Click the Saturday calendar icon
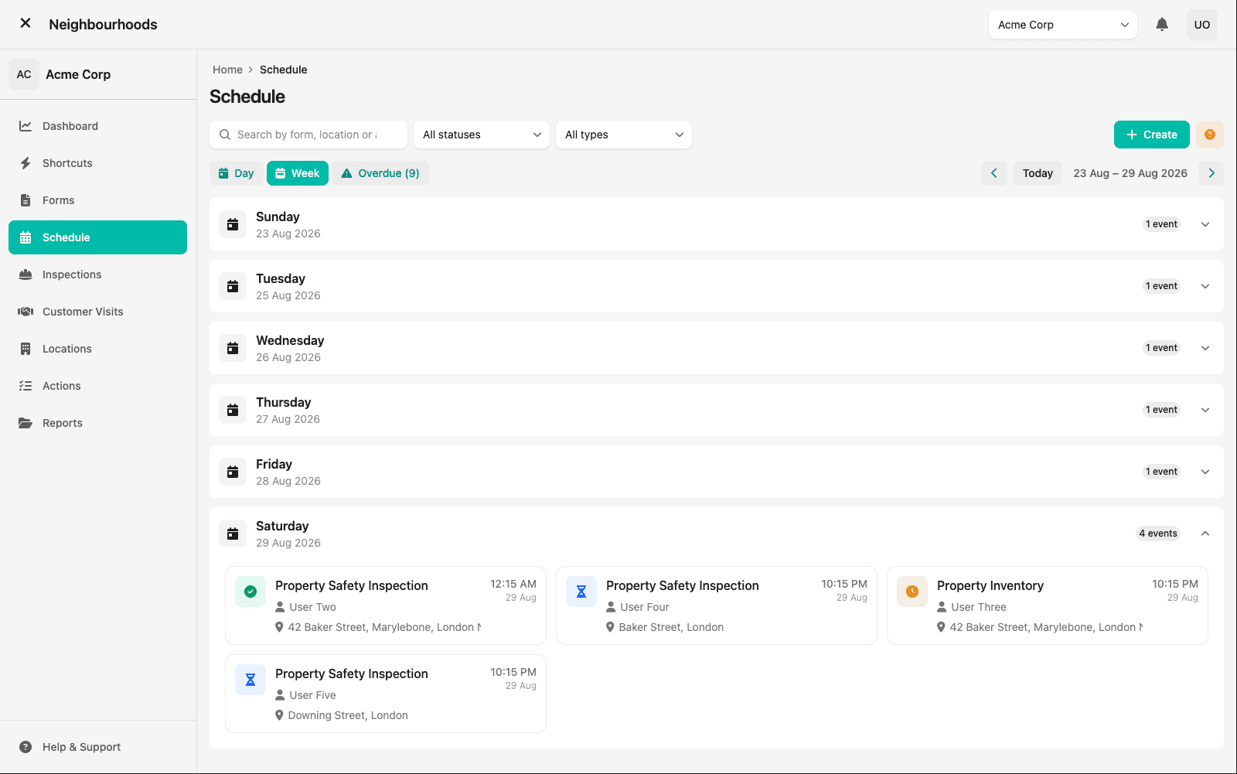The image size is (1237, 774). 233,534
